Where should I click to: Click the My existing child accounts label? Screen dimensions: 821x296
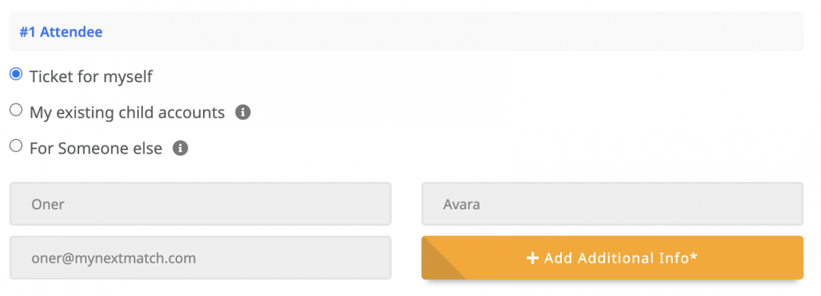pyautogui.click(x=127, y=113)
